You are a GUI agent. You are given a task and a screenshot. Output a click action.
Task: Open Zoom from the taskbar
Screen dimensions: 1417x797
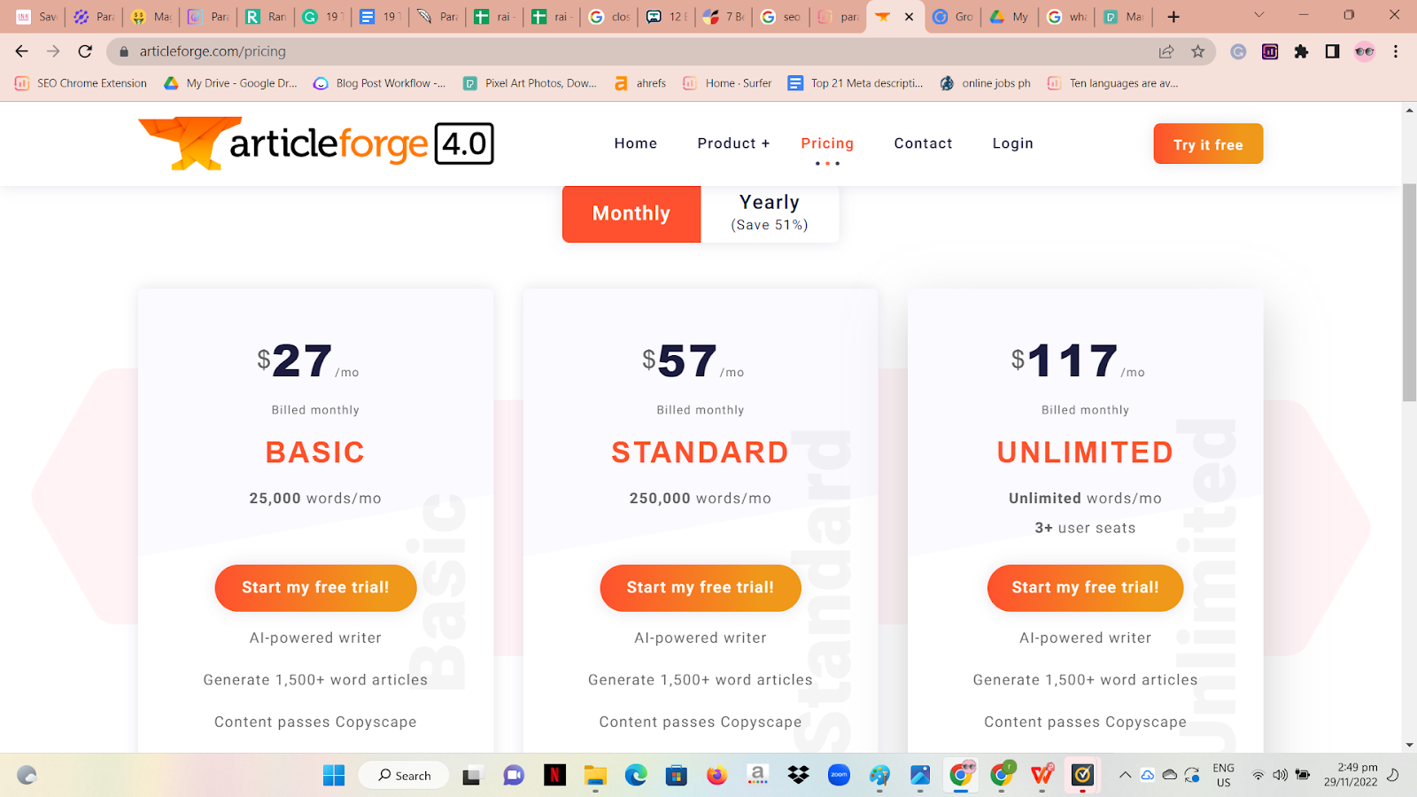[x=839, y=776]
